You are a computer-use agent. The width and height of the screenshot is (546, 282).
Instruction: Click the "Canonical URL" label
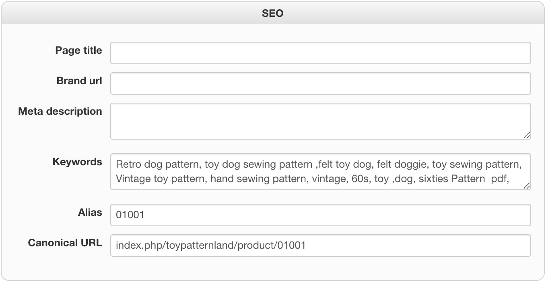[65, 243]
